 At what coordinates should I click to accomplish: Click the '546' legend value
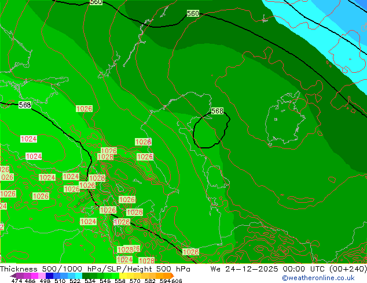tap(105, 281)
